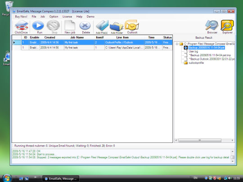
Task: Click the grayed Stop toolbar icon
Action: click(x=53, y=25)
